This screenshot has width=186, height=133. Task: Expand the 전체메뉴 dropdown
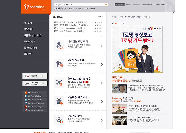pos(120,5)
